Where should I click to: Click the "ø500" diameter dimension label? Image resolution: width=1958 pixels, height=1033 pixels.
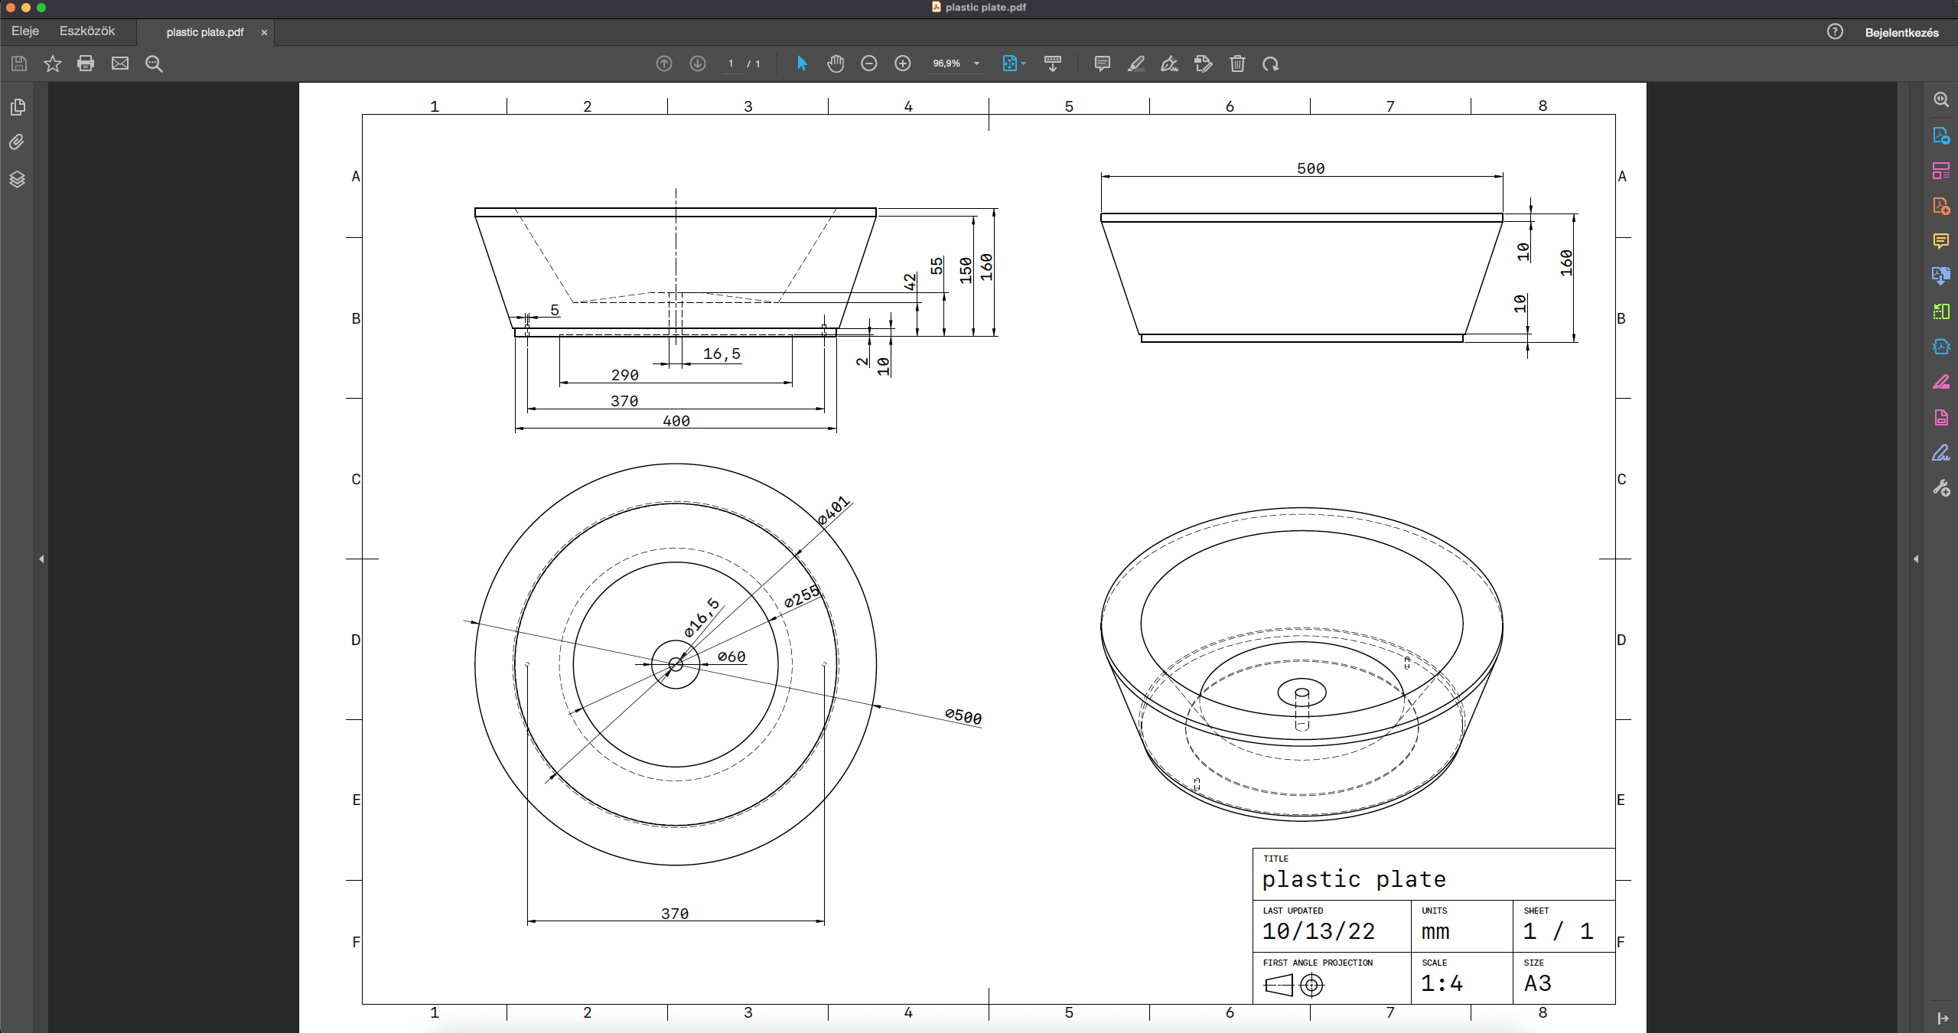point(963,716)
